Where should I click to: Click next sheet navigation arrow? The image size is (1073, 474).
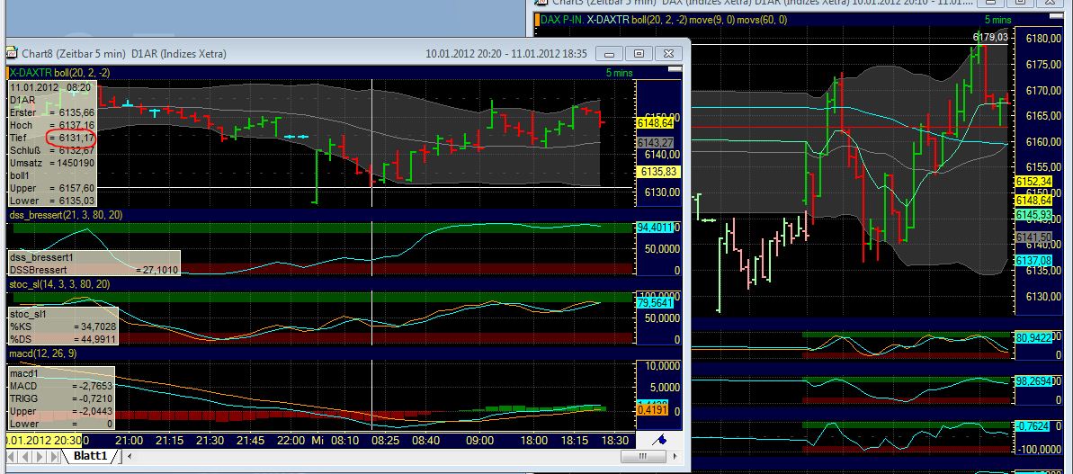[38, 457]
